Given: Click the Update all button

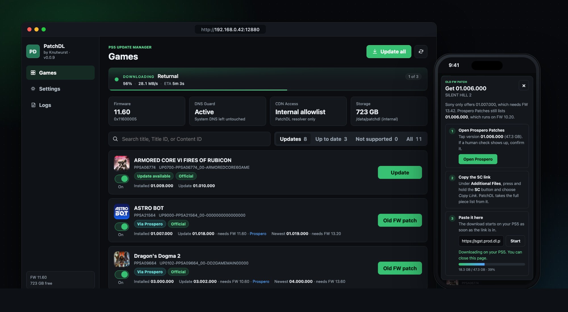Looking at the screenshot, I should click(x=389, y=51).
